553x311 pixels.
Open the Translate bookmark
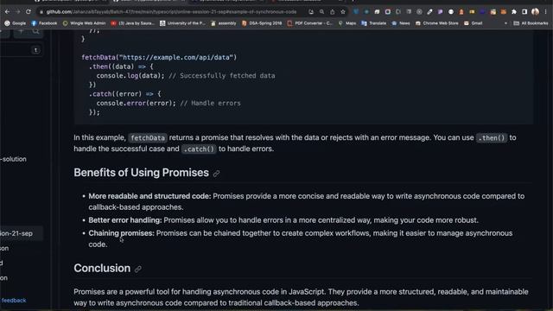tap(374, 23)
